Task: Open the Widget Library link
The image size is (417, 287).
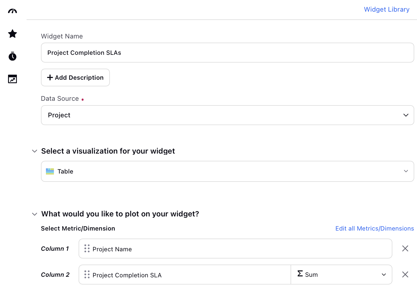Action: tap(387, 9)
